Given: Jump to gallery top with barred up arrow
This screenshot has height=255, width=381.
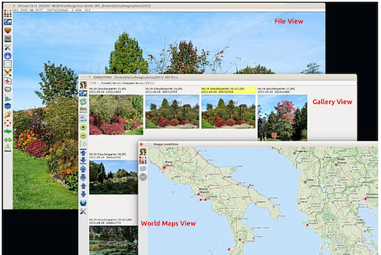Looking at the screenshot, I should [x=83, y=152].
